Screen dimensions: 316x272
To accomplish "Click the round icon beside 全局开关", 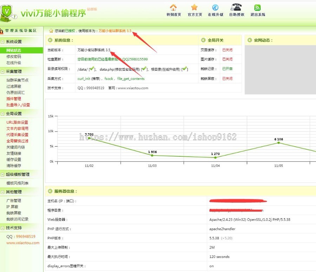I will [203, 40].
